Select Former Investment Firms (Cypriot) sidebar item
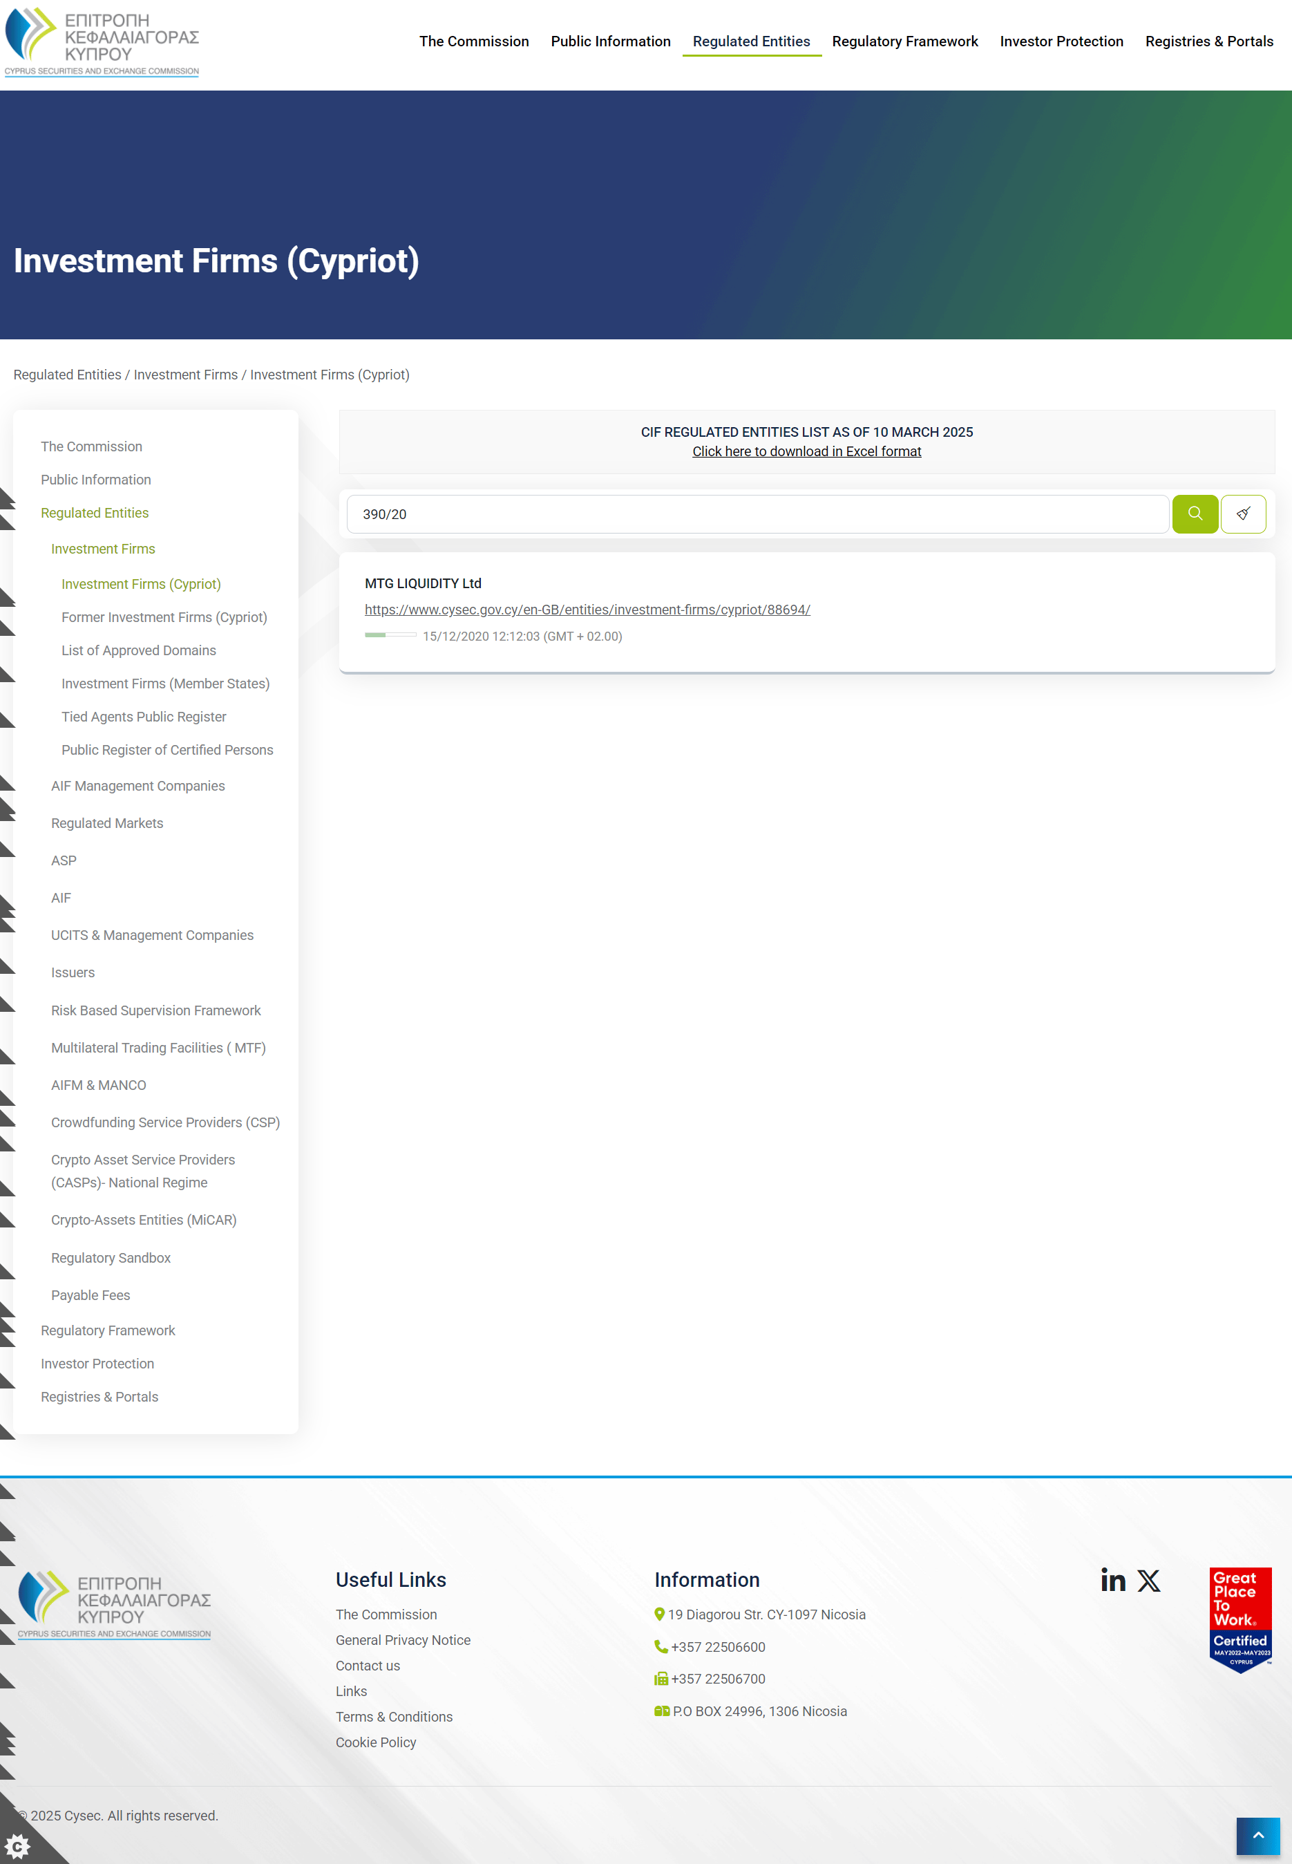 tap(164, 617)
